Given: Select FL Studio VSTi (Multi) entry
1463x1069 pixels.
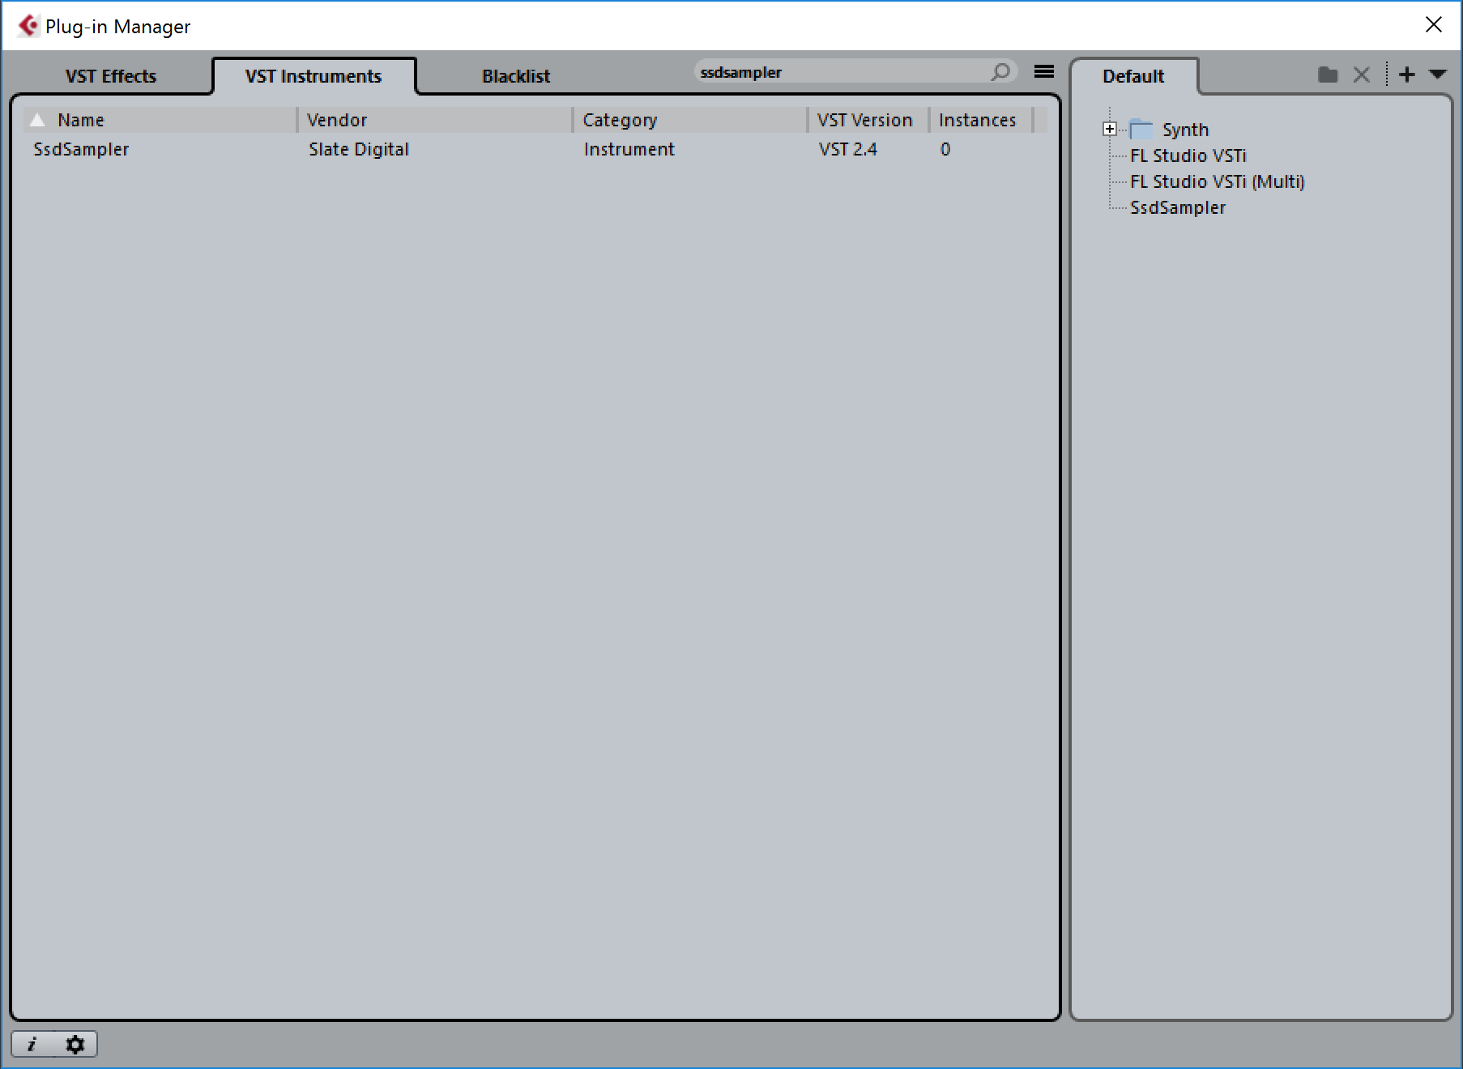Looking at the screenshot, I should click(x=1217, y=181).
